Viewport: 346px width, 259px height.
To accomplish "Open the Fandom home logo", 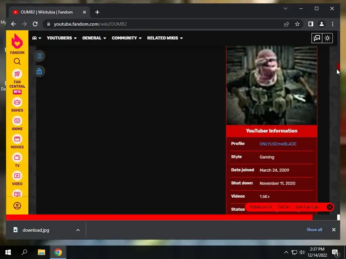I will click(x=17, y=44).
